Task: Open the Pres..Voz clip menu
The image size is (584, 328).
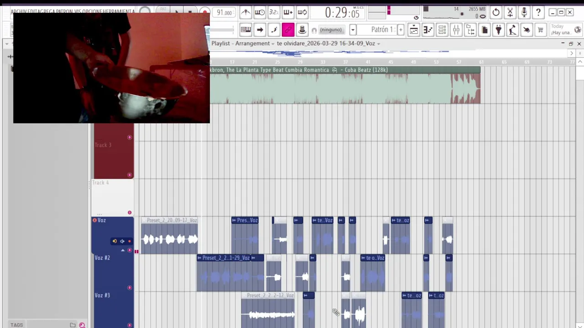Action: tap(234, 220)
